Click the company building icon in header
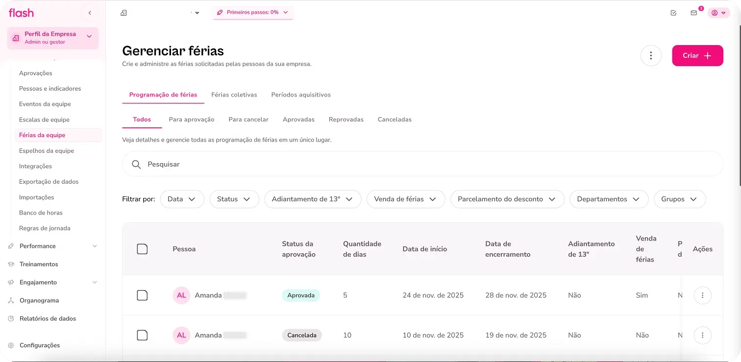 [x=123, y=13]
